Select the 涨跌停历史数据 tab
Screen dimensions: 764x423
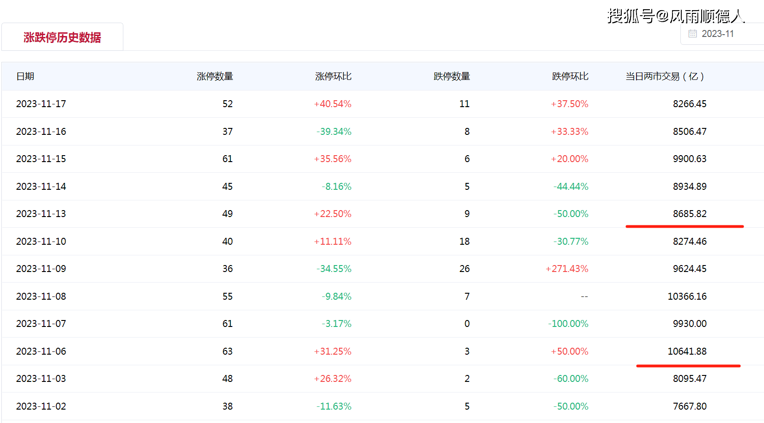tap(62, 37)
